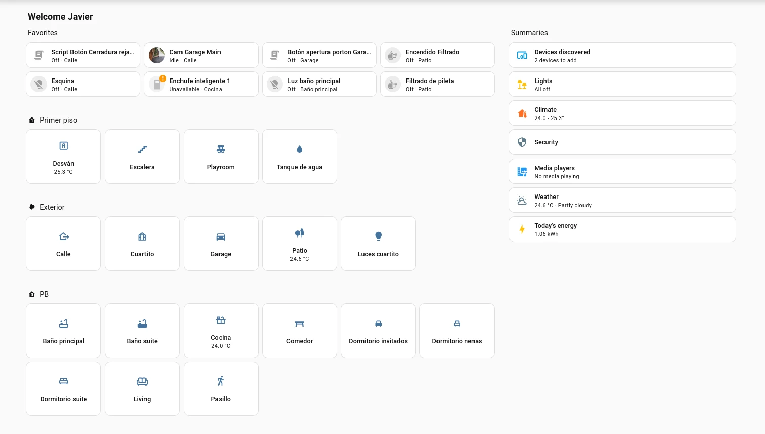Click the Cam Garage Main camera thumbnail
The width and height of the screenshot is (765, 434).
click(156, 55)
